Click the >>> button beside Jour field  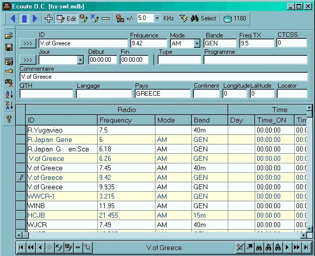pyautogui.click(x=28, y=60)
